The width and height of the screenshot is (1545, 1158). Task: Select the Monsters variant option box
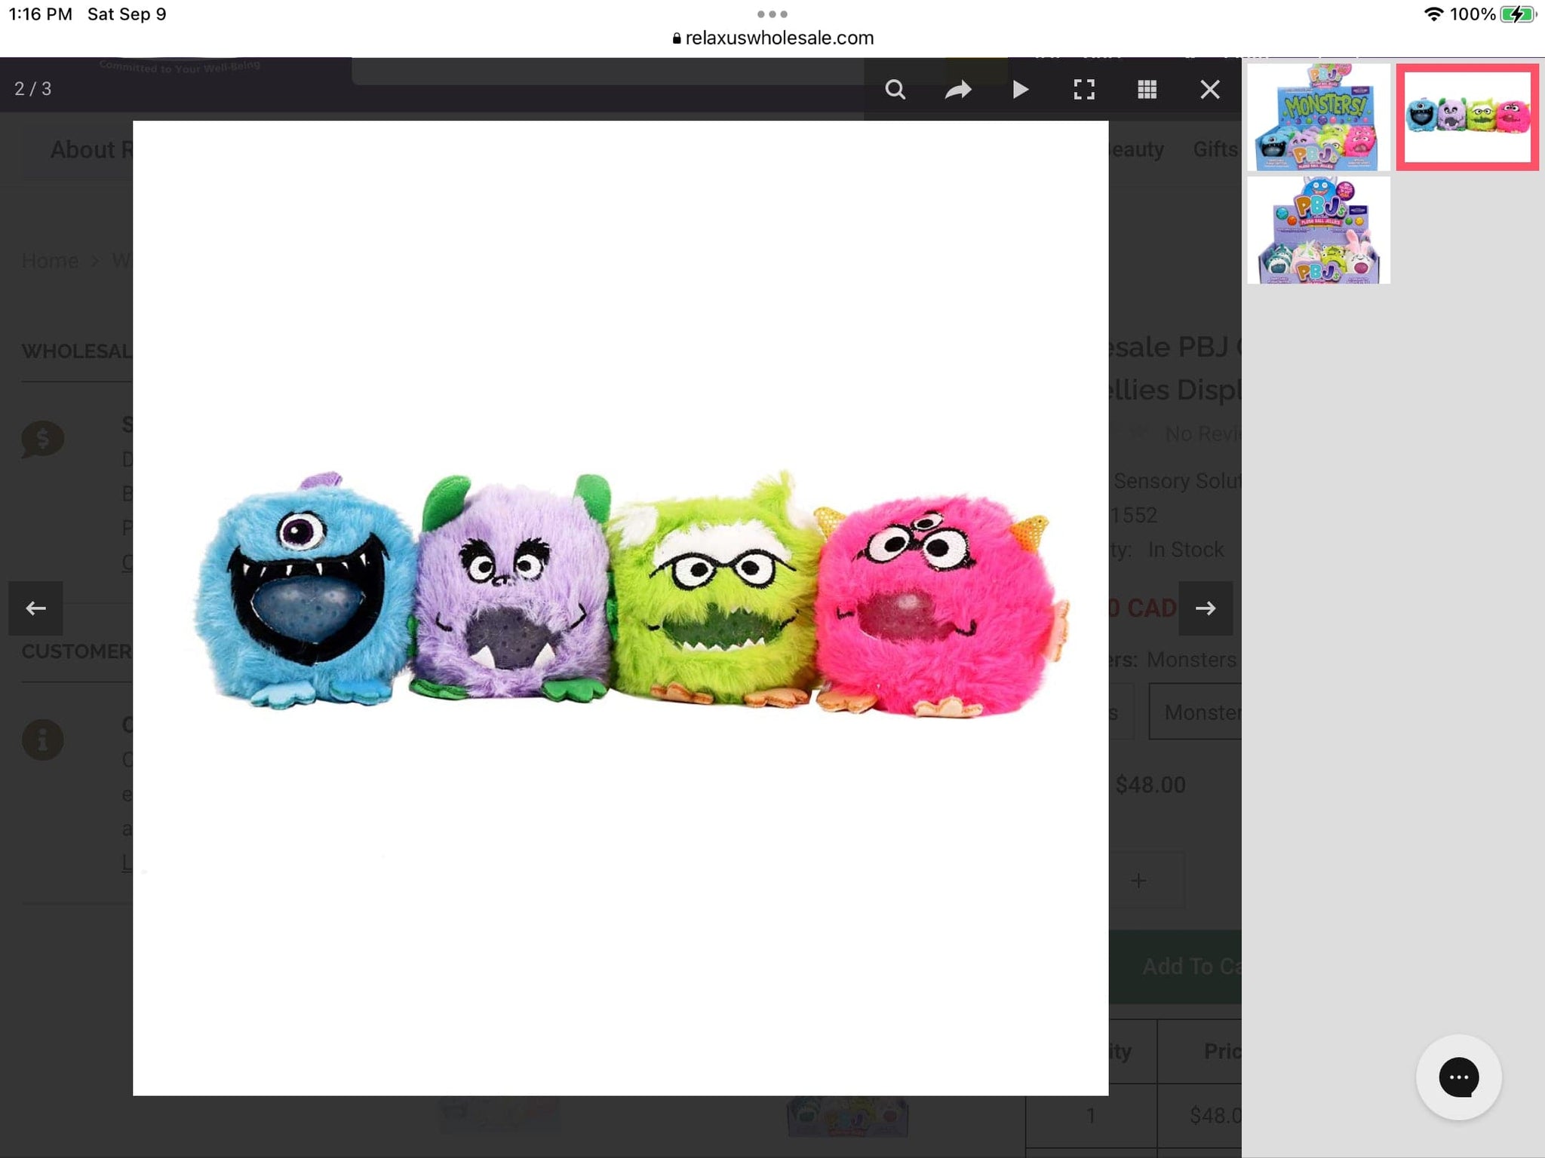1196,712
